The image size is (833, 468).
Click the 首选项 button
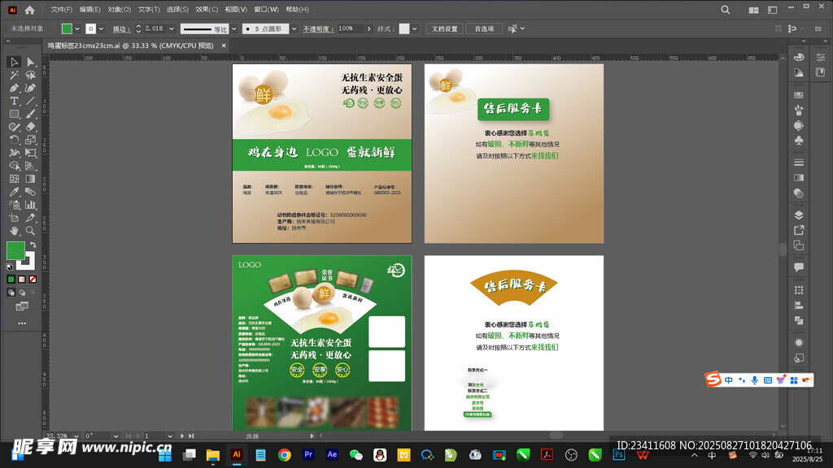tap(485, 28)
